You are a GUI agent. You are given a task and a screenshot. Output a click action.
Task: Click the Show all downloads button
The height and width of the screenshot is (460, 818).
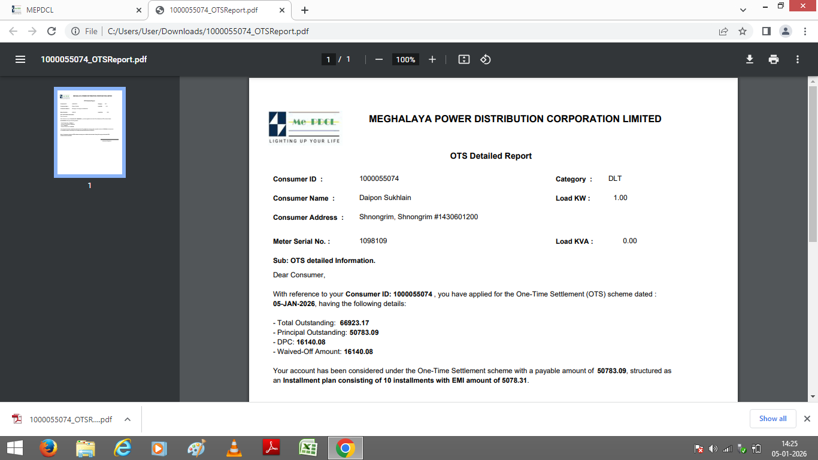pyautogui.click(x=772, y=419)
